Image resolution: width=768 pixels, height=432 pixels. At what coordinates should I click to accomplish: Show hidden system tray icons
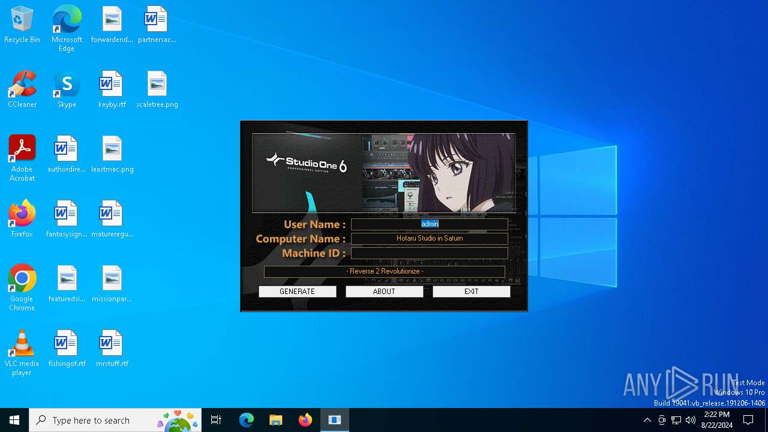647,420
